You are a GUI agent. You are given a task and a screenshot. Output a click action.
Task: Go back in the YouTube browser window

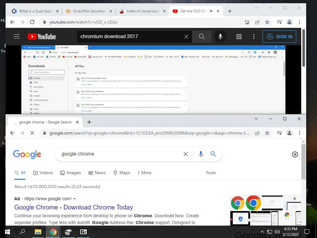[12, 22]
